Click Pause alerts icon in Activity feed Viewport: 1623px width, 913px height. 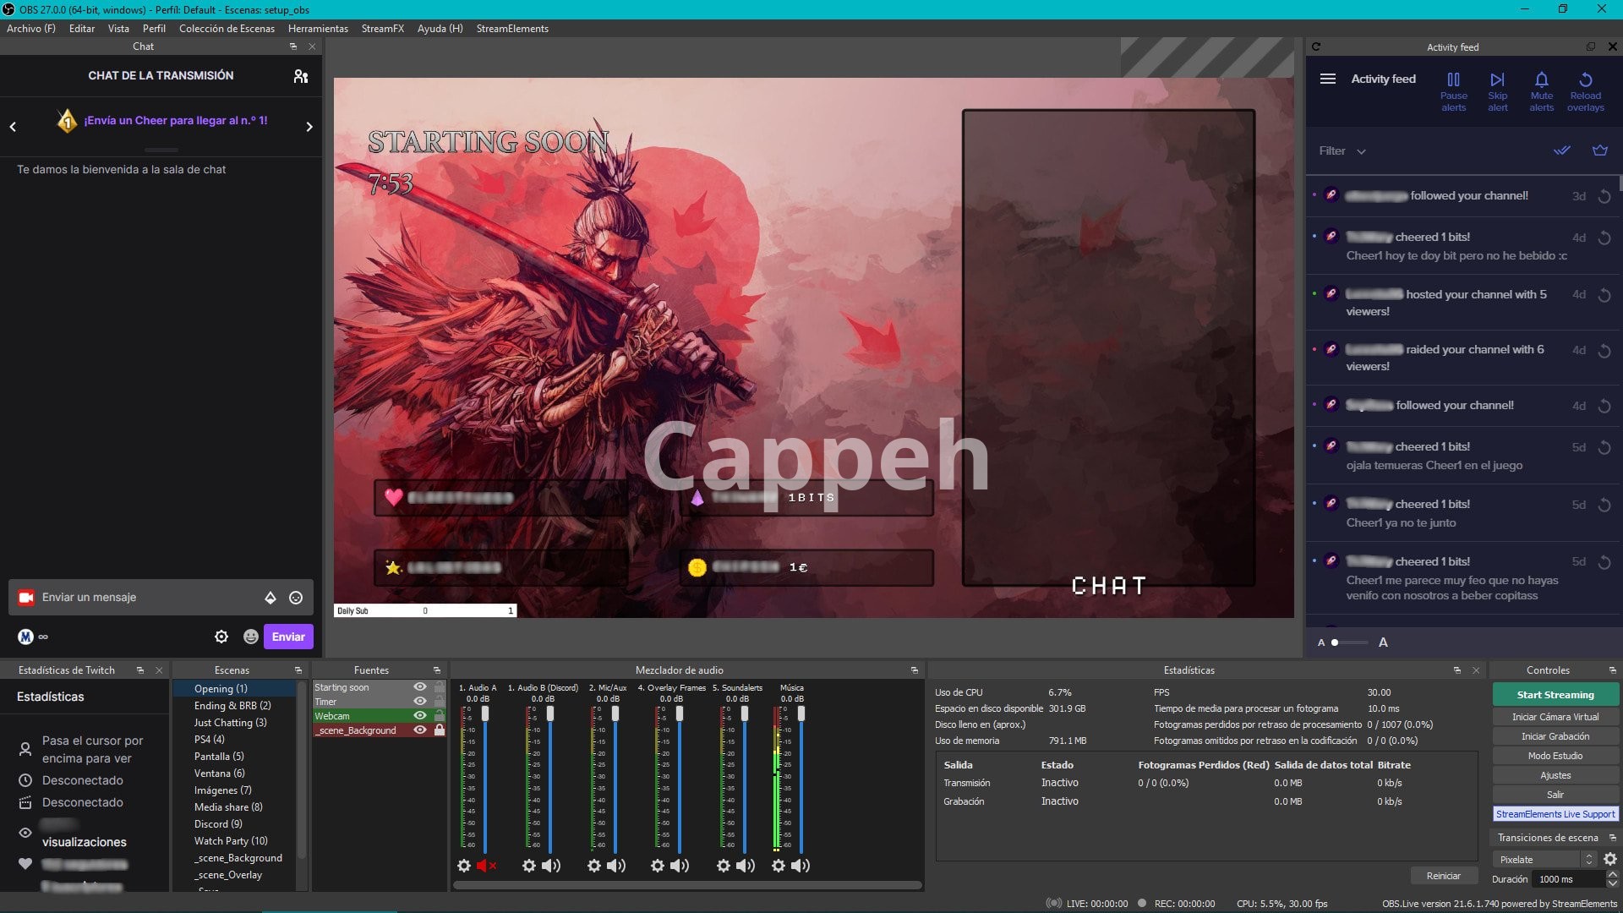tap(1453, 80)
